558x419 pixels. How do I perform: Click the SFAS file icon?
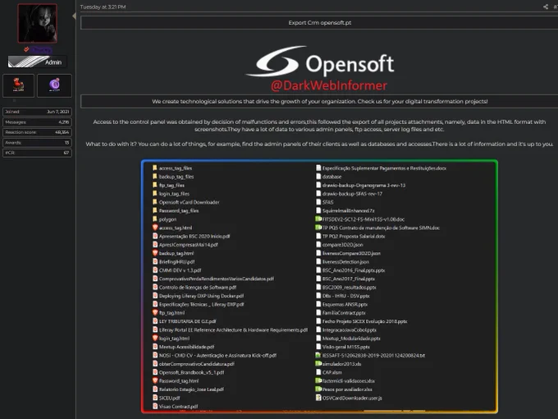click(x=318, y=202)
